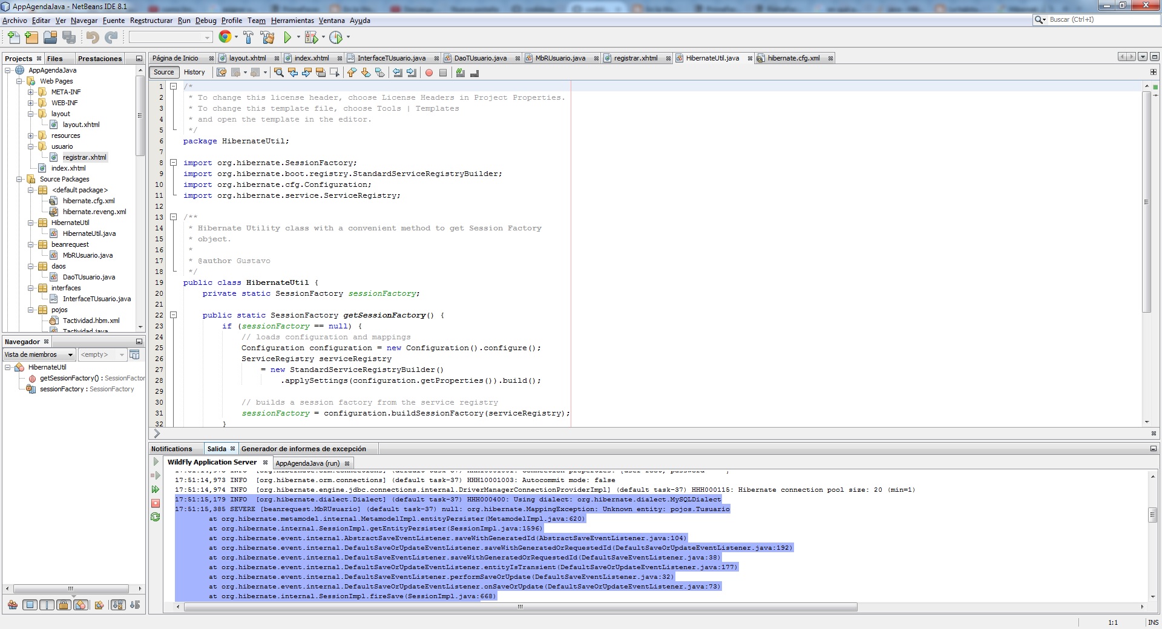Screen dimensions: 1162x629
Task: Toggle Show Inherited Members in Navigator
Action: pyautogui.click(x=12, y=605)
